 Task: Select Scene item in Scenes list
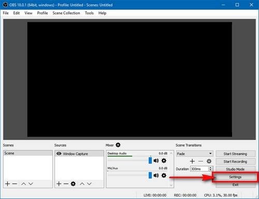(28, 153)
